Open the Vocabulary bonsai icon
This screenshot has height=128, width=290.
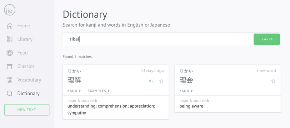(x=10, y=80)
